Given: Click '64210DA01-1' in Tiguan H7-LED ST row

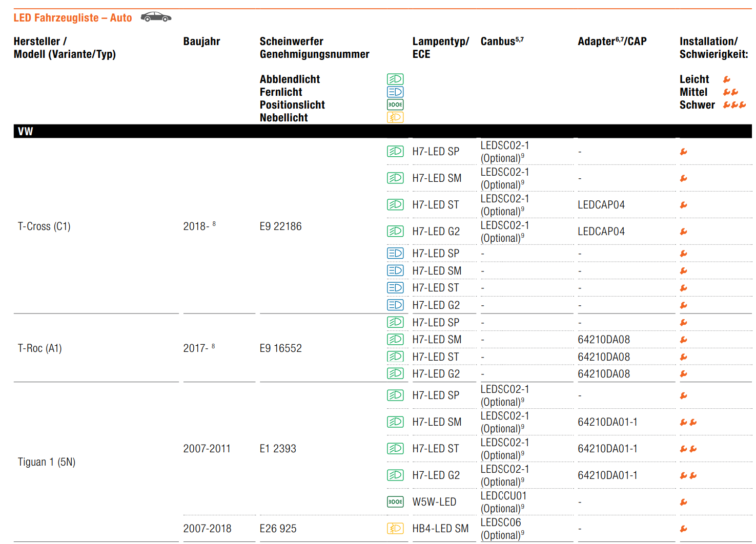Looking at the screenshot, I should click(x=607, y=449).
